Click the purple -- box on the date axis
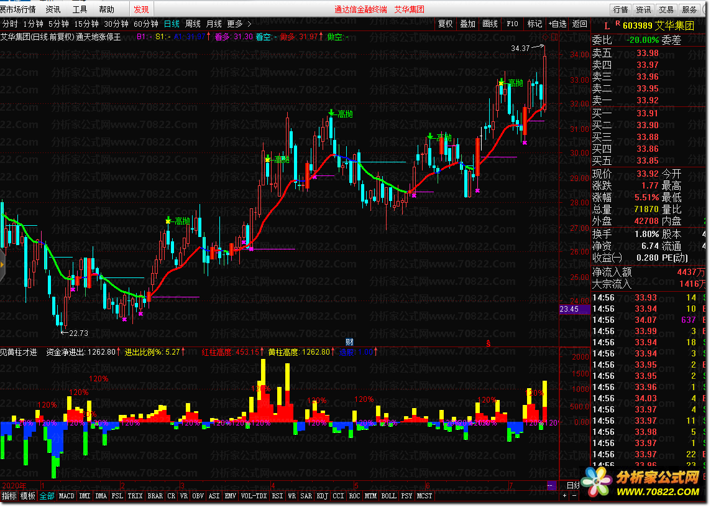 coord(551,485)
